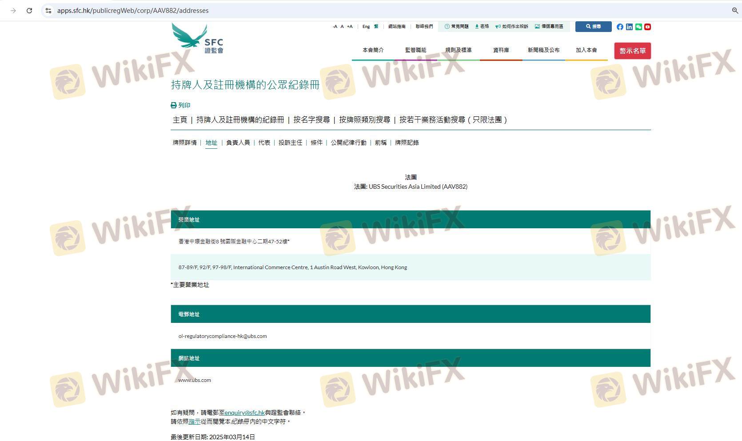Expand the 資料庫 navigation menu
742x441 pixels.
[x=501, y=50]
